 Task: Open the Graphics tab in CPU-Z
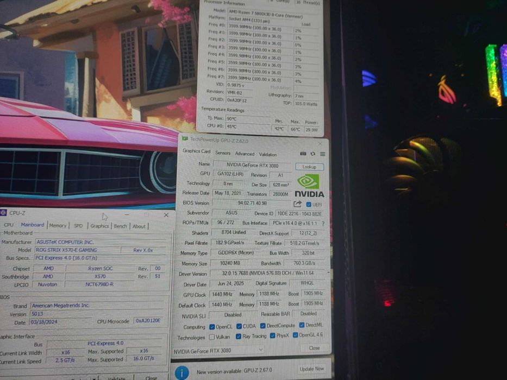(99, 226)
